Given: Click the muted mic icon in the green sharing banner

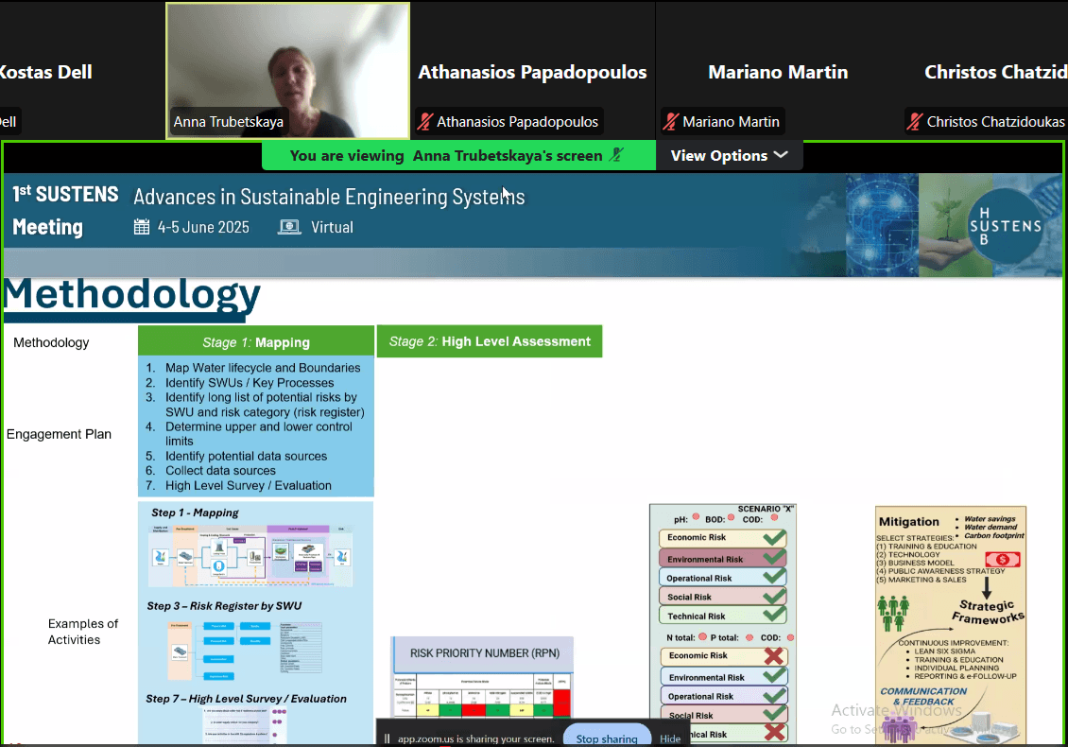Looking at the screenshot, I should (x=617, y=156).
